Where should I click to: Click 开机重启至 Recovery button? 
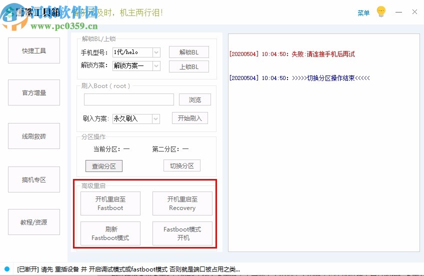coord(182,203)
